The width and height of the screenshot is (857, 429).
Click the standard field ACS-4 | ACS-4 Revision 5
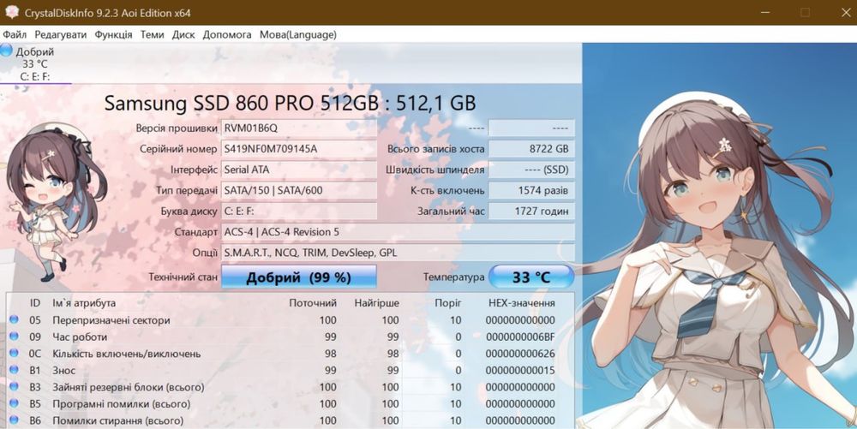(x=398, y=232)
